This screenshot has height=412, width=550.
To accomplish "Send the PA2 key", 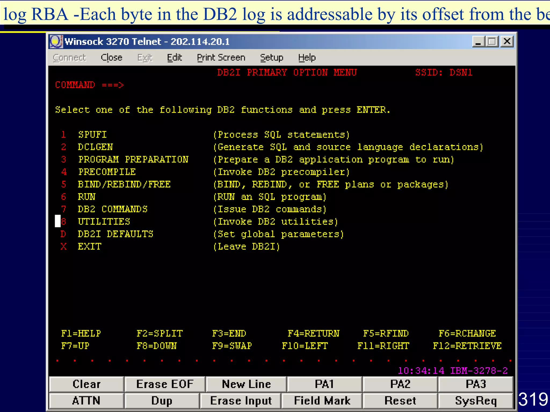I will tap(400, 384).
